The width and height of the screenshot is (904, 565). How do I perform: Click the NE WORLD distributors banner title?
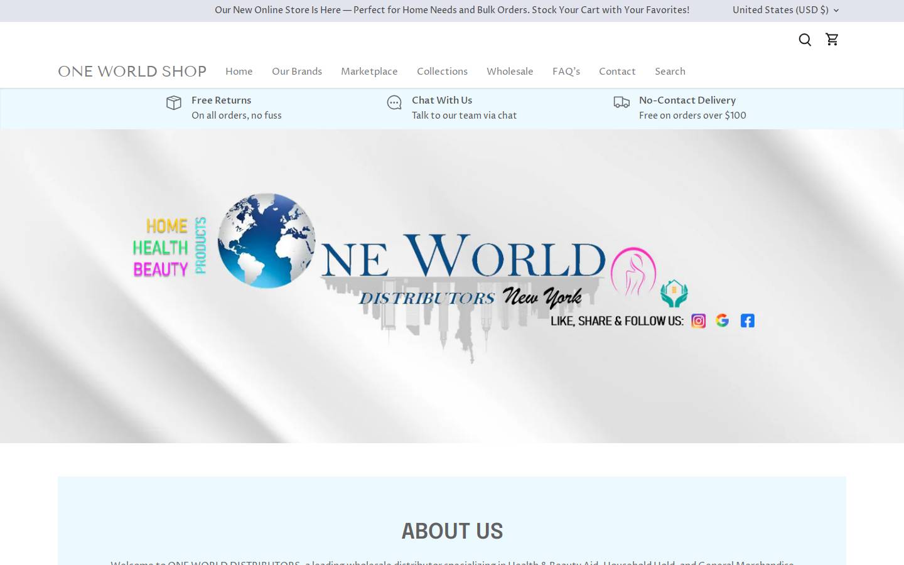click(463, 257)
